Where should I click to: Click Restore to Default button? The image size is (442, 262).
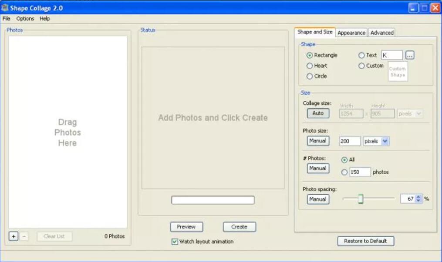point(366,241)
